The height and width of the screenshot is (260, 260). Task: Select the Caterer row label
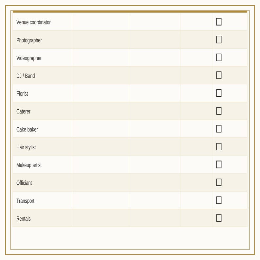point(23,111)
